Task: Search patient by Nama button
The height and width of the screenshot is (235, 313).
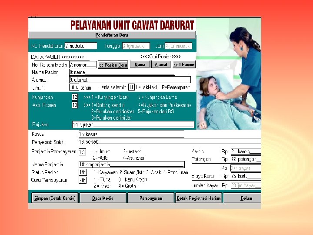Action: click(140, 64)
